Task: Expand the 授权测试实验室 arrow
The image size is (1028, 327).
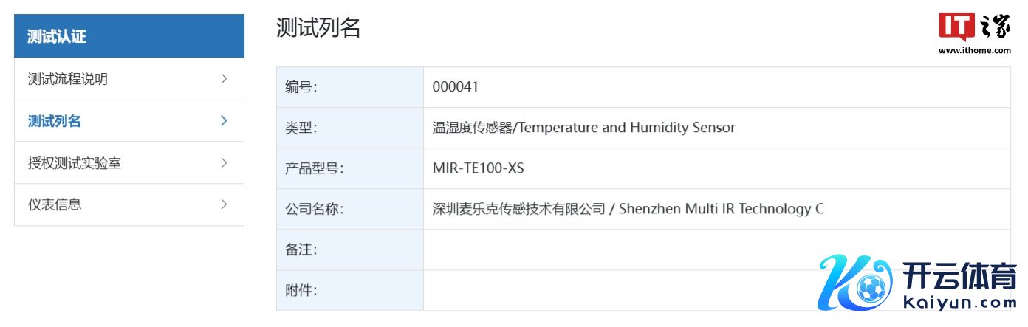Action: [x=224, y=162]
